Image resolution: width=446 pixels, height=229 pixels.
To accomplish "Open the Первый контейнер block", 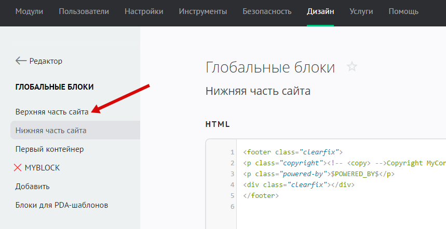I will point(50,149).
